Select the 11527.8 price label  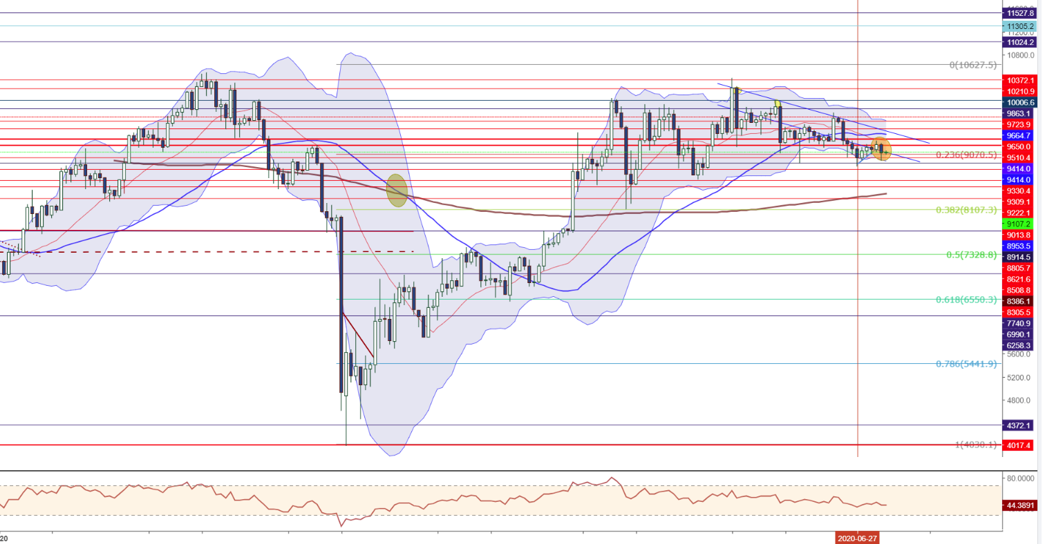tap(1020, 13)
